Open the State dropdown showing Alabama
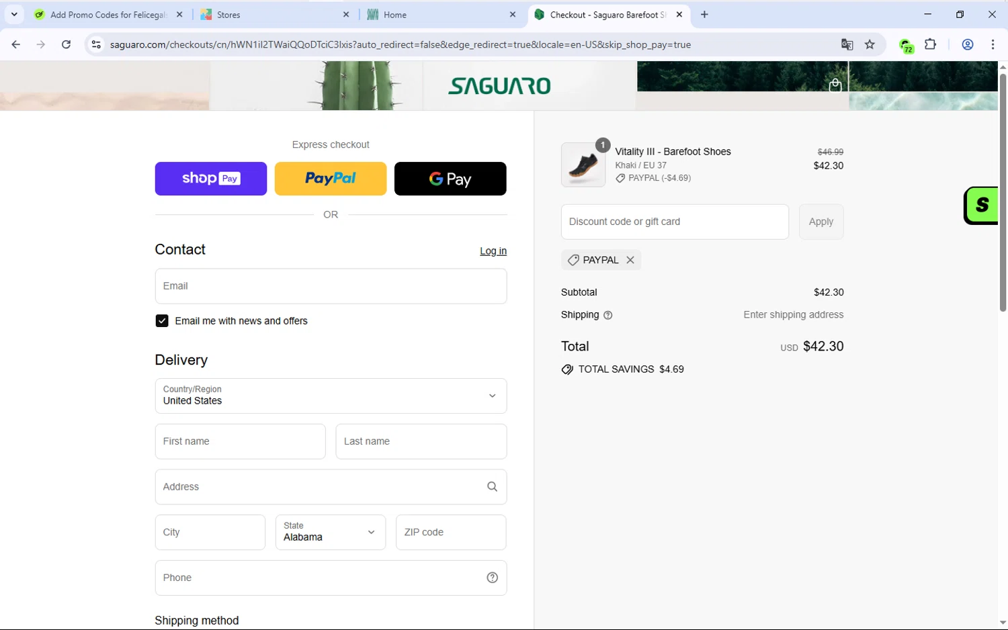The height and width of the screenshot is (630, 1008). (331, 532)
